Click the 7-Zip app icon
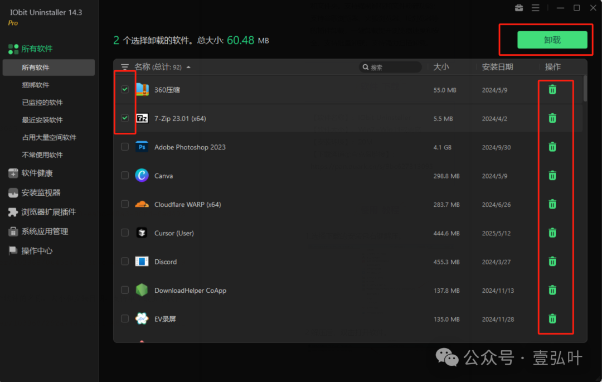602x382 pixels. click(x=142, y=118)
